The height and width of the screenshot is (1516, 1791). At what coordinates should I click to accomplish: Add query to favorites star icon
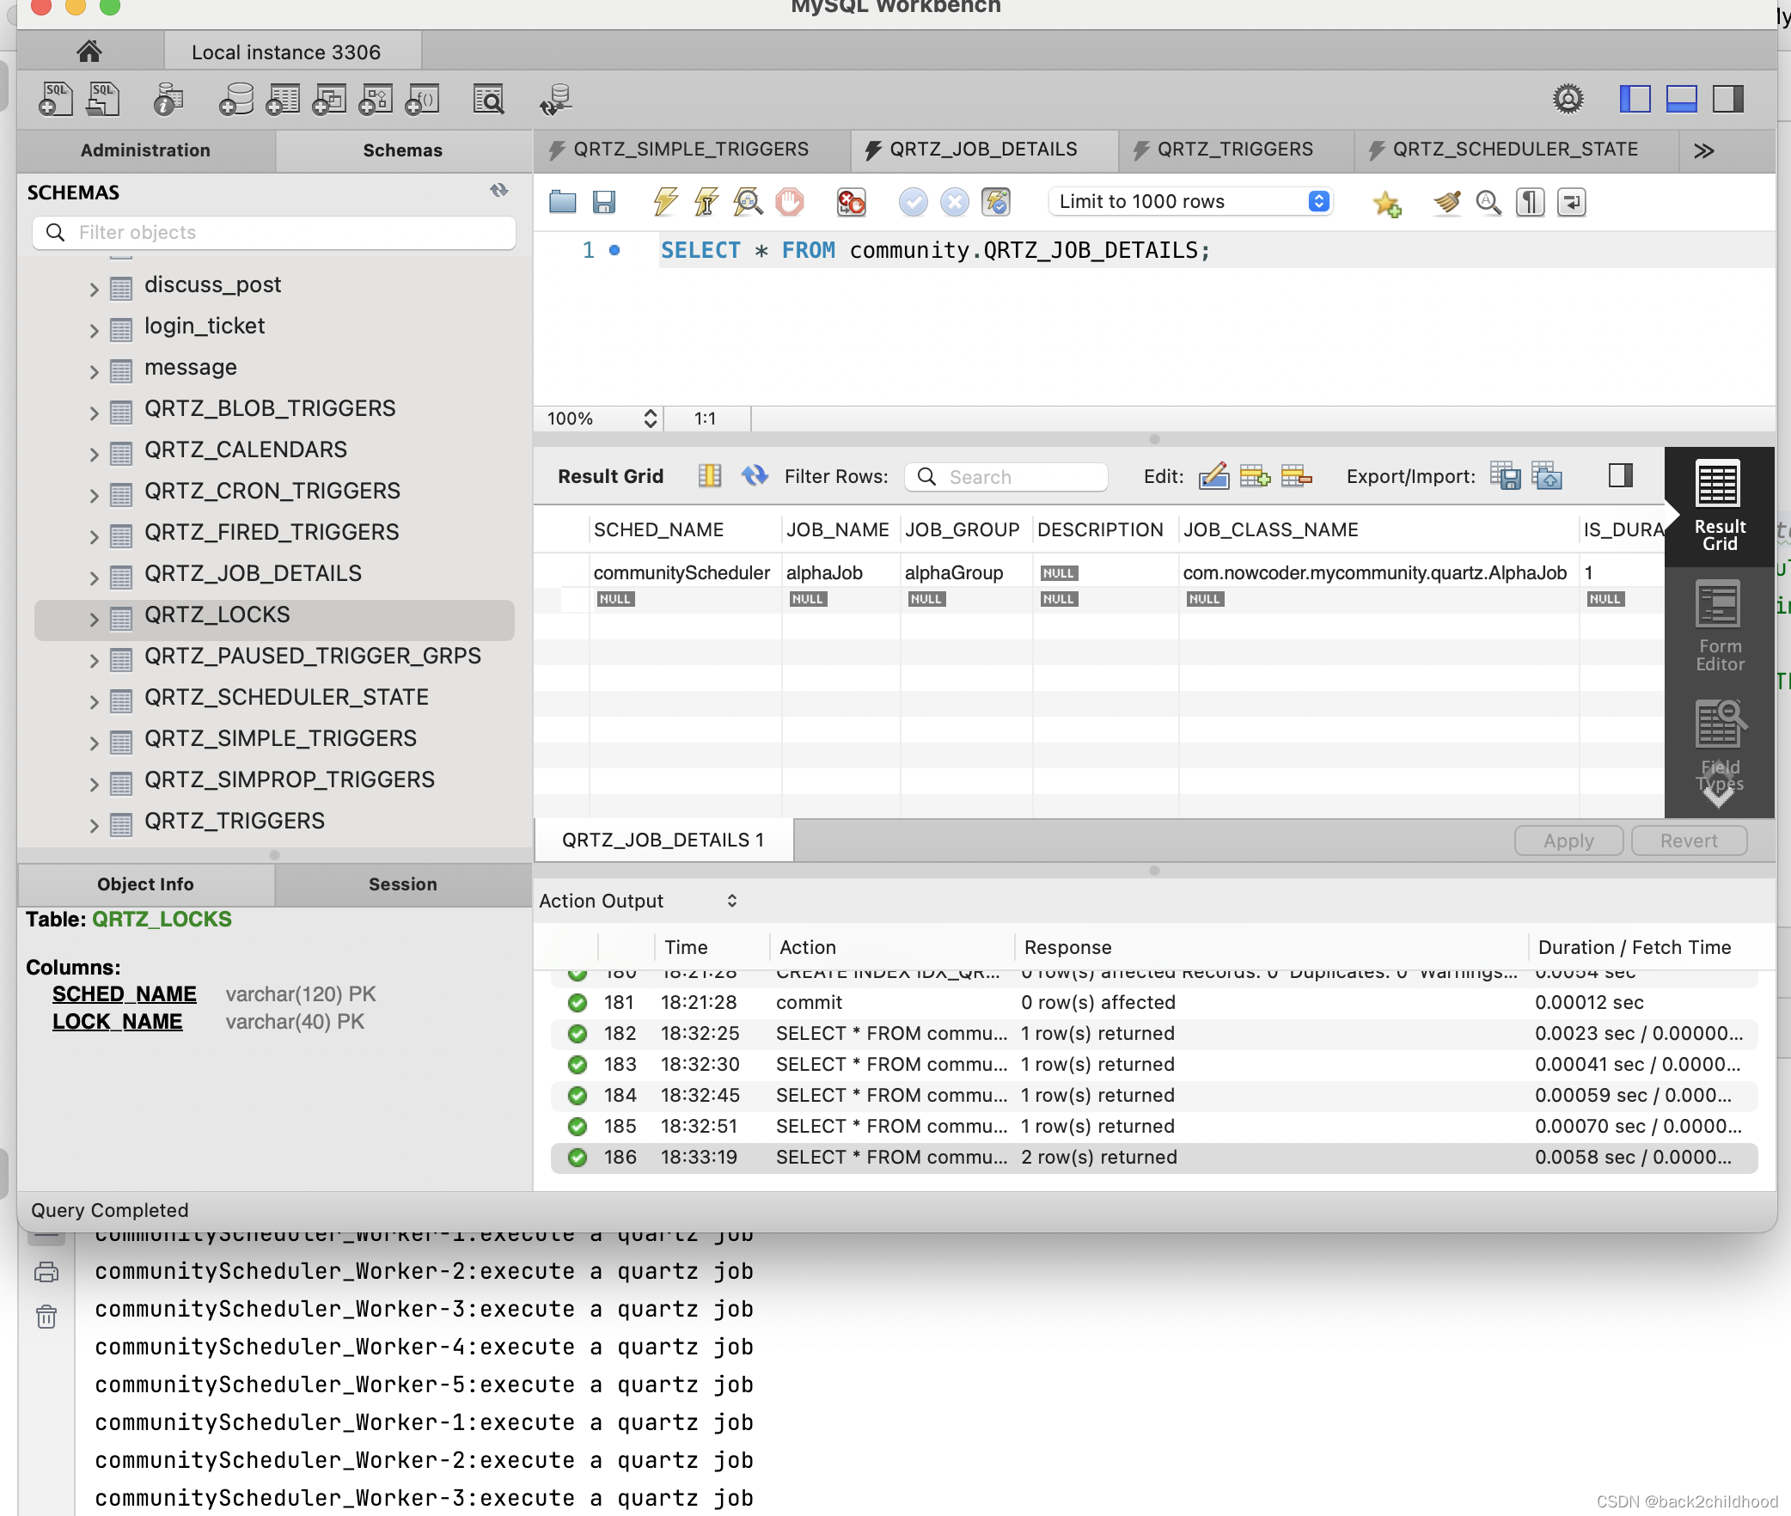[1386, 203]
